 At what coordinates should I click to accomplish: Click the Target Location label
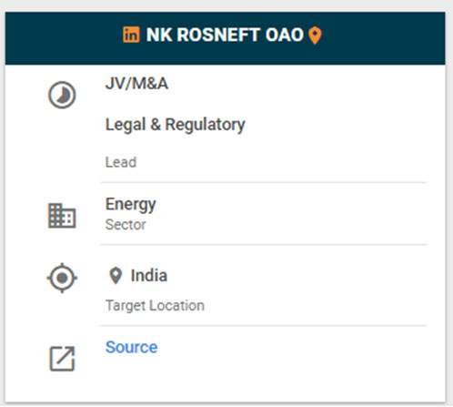click(x=155, y=306)
